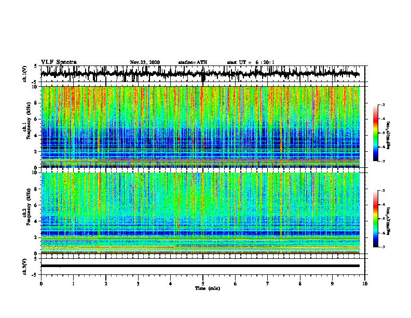411x318 pixels.
Task: Click the ch.2 color bar log(PSD) label
Action: (x=389, y=220)
